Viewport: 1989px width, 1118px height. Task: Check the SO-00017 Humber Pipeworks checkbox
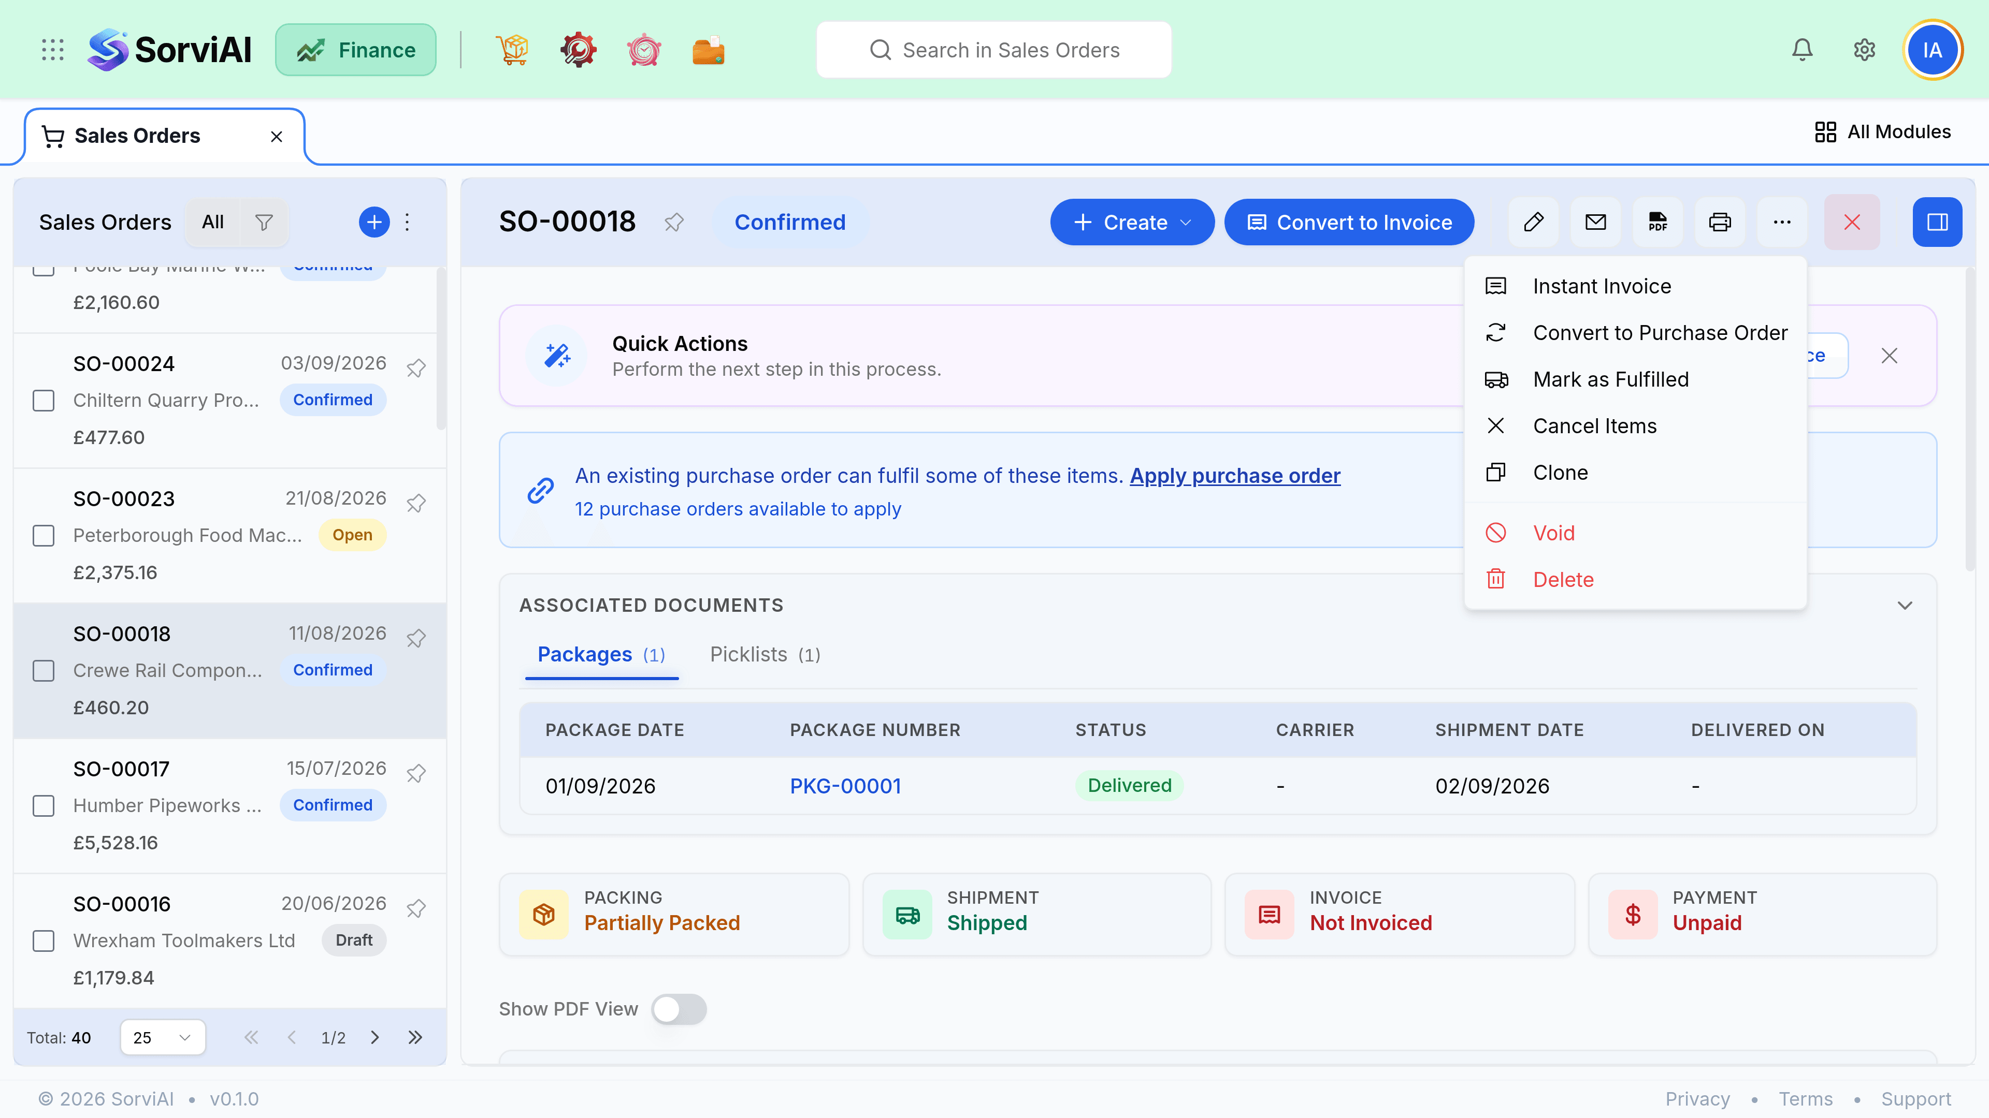[43, 805]
